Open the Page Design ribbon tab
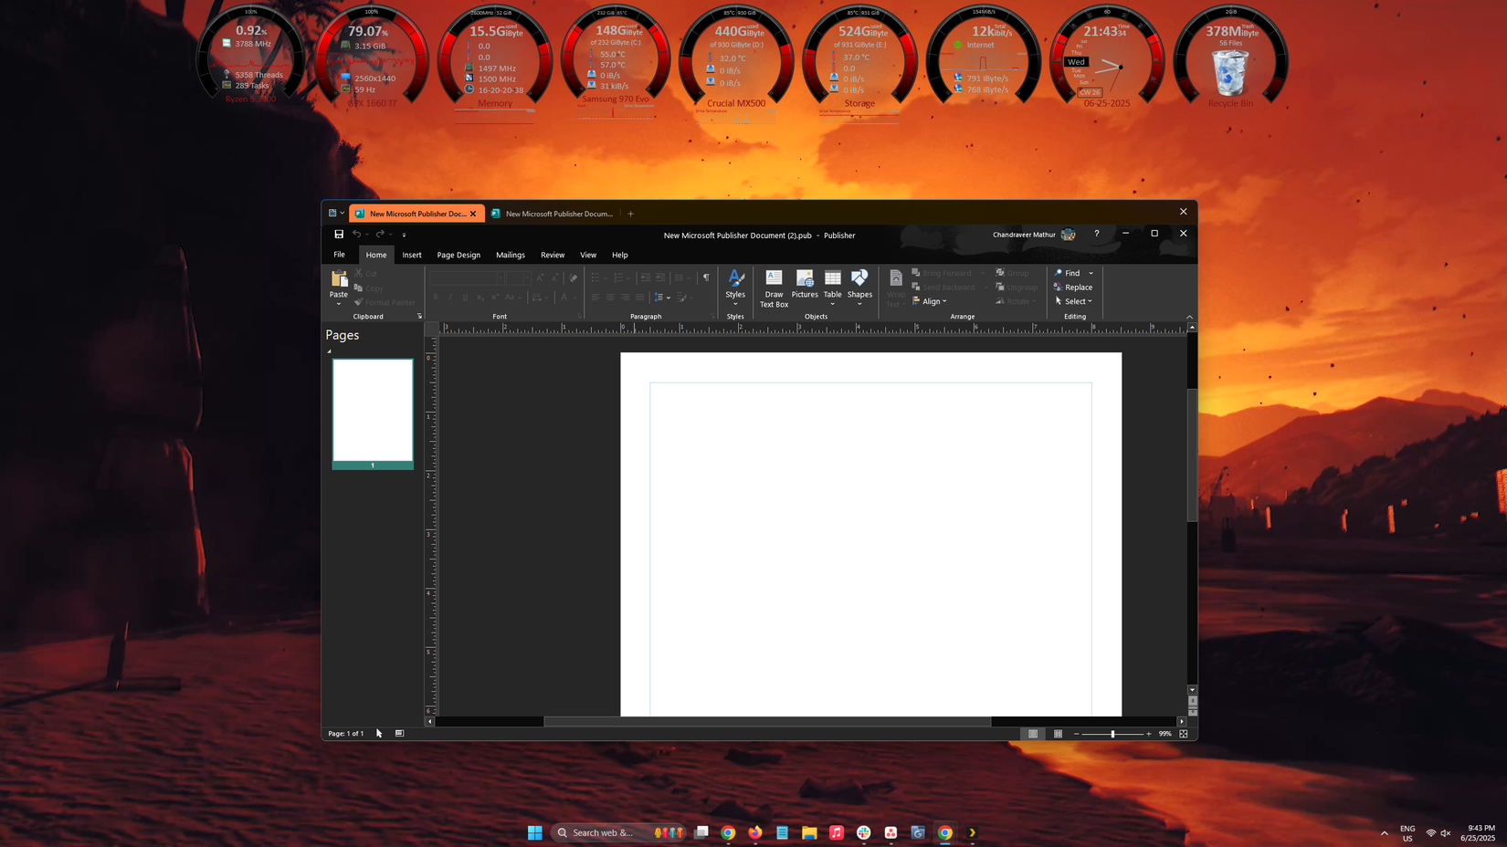1507x847 pixels. 458,255
